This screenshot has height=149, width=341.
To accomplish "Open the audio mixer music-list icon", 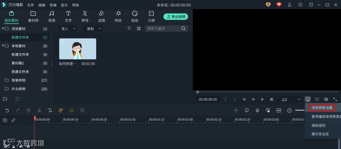I will click(x=268, y=110).
